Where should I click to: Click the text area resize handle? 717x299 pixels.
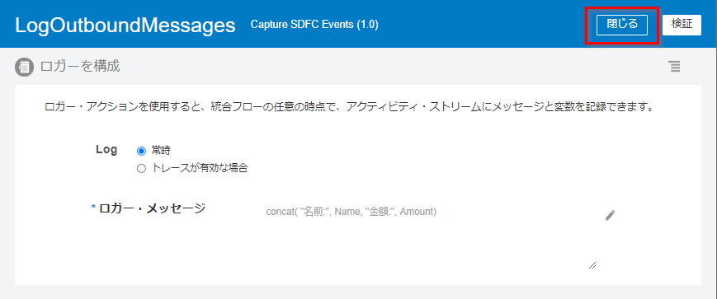592,265
